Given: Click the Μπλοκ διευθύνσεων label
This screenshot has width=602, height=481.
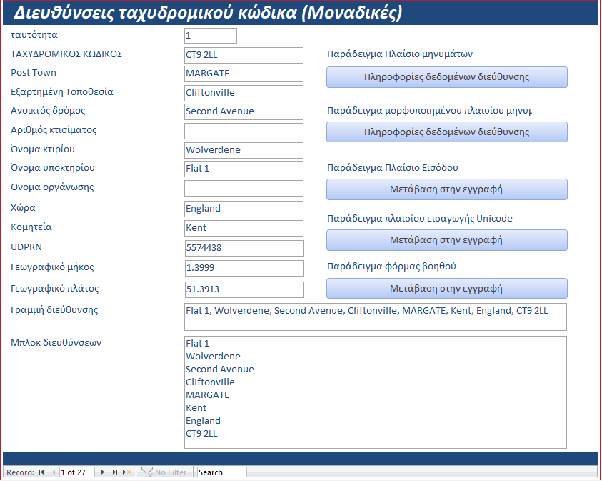Looking at the screenshot, I should (x=56, y=342).
